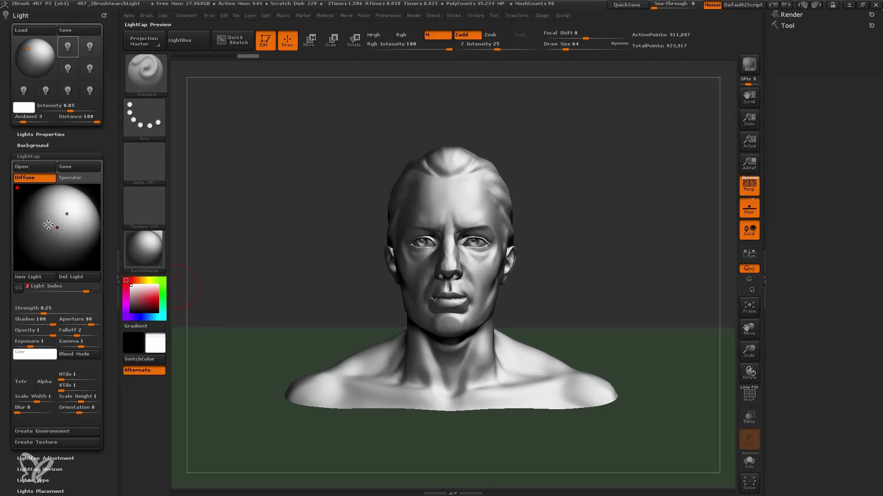Dock the Light palette with its circular arrow
This screenshot has height=496, width=883.
pos(104,15)
